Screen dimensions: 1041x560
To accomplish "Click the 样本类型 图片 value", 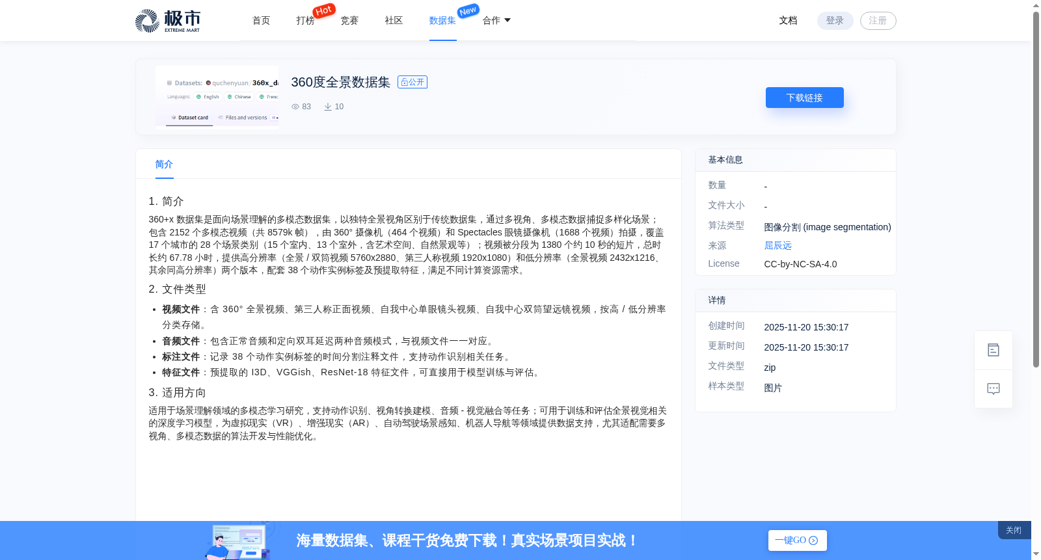I will [773, 388].
